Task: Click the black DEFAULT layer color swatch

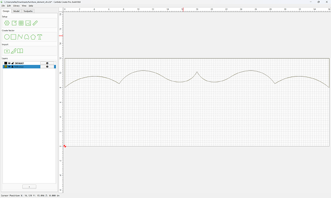Action: pyautogui.click(x=6, y=63)
